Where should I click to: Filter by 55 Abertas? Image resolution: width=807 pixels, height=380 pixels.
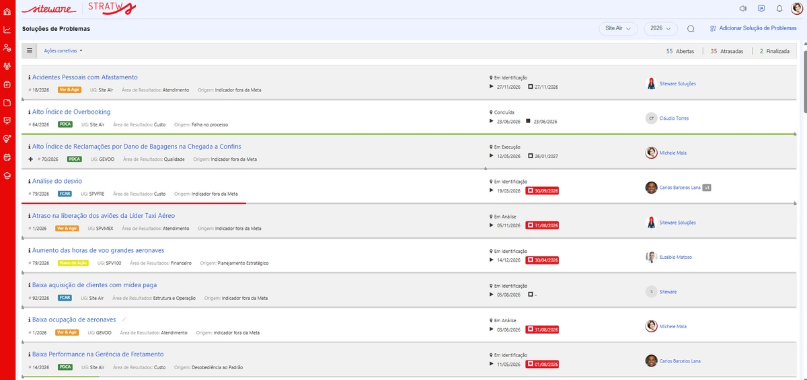(681, 51)
